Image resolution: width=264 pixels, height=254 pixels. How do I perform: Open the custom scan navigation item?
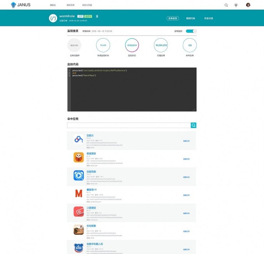coord(87,5)
